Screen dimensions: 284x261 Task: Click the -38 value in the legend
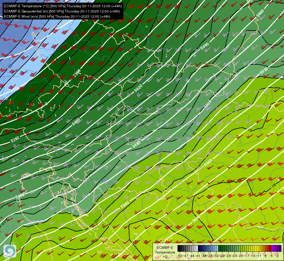tap(204, 255)
